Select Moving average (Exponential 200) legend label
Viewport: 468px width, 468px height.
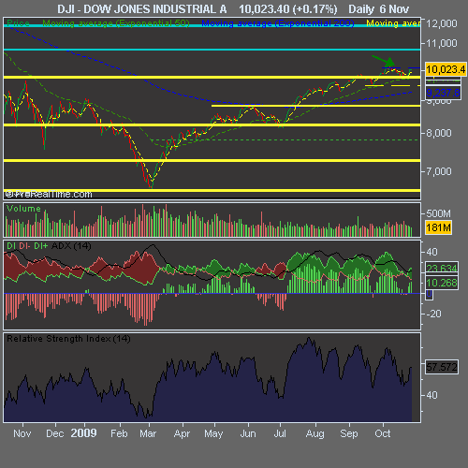tap(278, 23)
